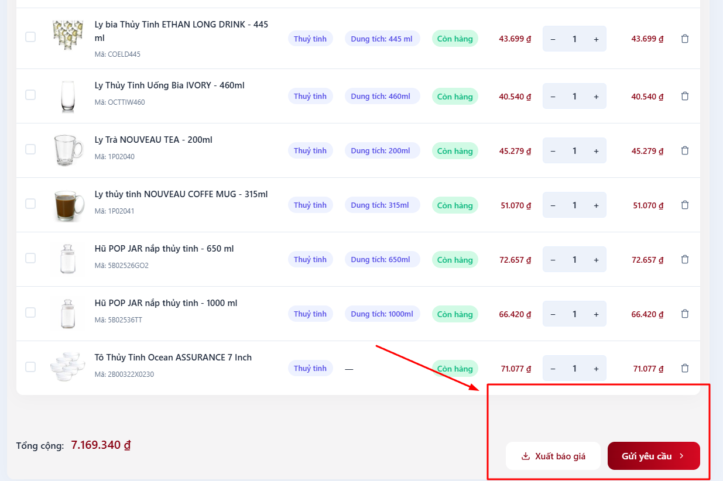Open Ly Thủy Tinh Uống Bia IVORY title
Screen dimensions: 723x481
pos(169,85)
